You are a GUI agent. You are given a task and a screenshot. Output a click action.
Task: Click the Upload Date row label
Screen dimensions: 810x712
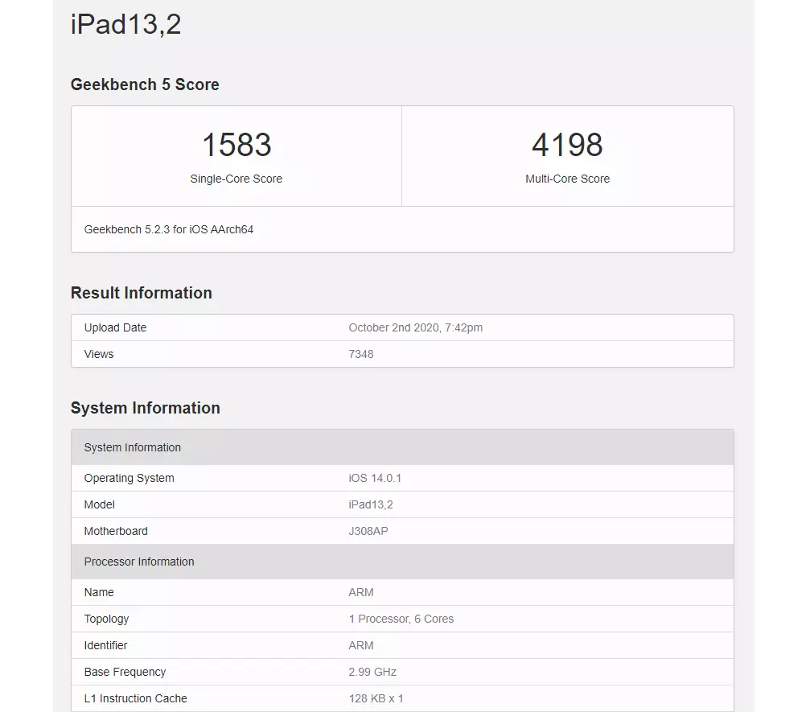(x=115, y=327)
